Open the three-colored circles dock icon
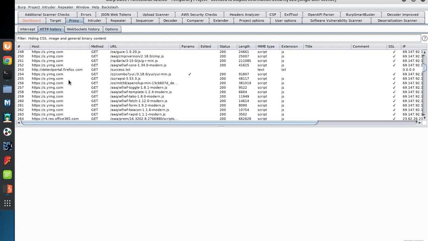This screenshot has height=241, width=428. pyautogui.click(x=7, y=132)
